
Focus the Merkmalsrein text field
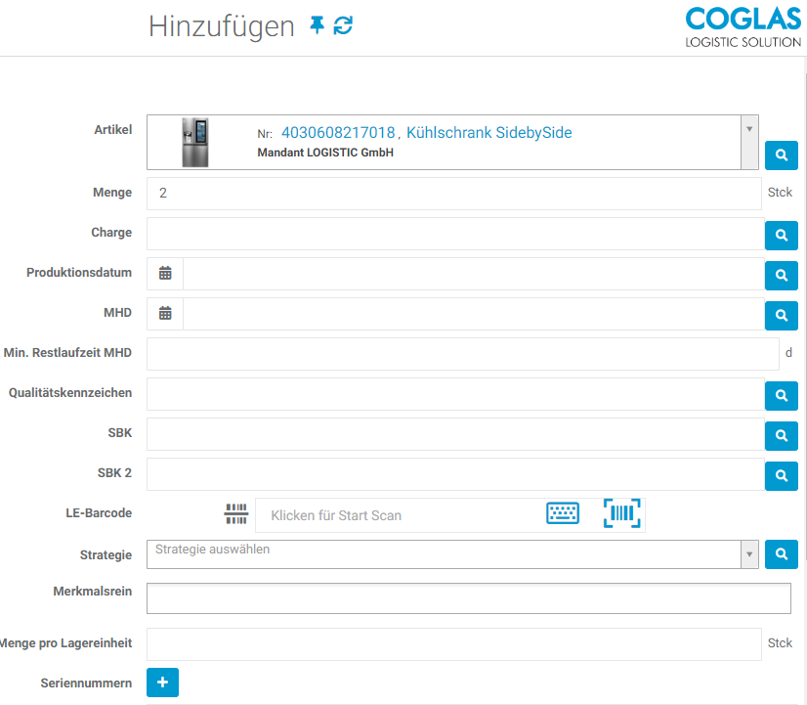tap(468, 598)
